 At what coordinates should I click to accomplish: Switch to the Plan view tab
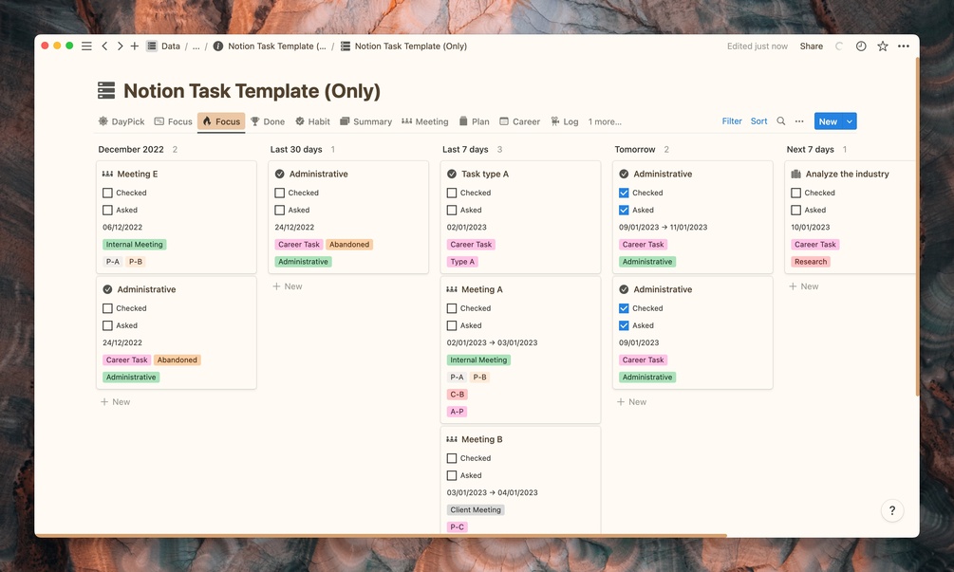[x=474, y=121]
